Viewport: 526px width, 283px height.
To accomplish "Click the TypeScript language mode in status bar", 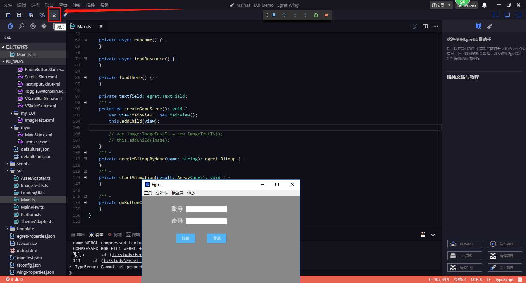I will point(504,280).
